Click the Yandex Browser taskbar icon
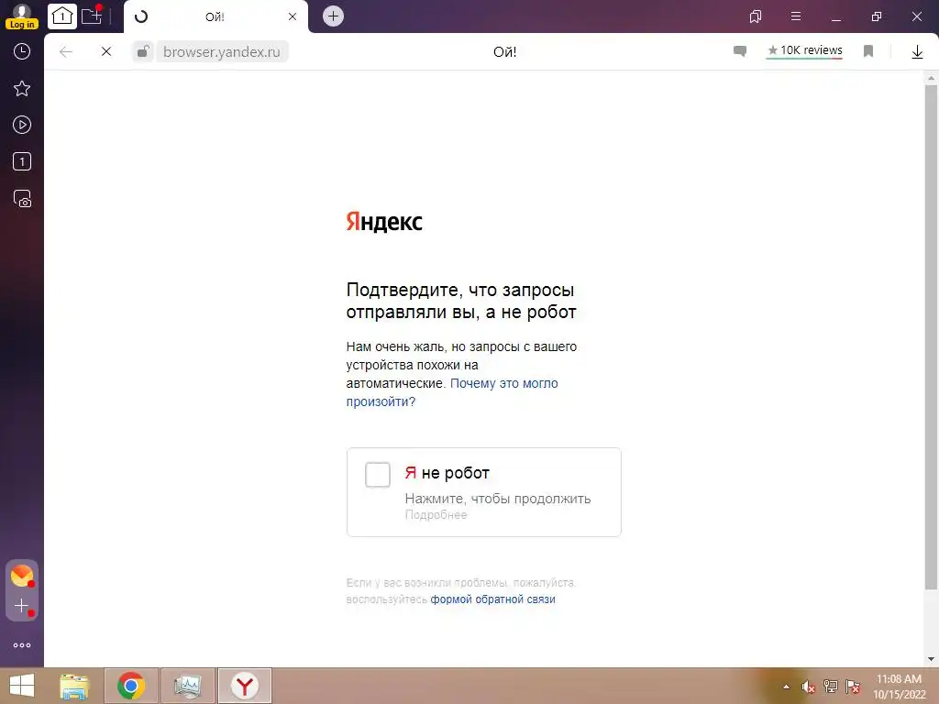This screenshot has height=704, width=939. (x=244, y=686)
